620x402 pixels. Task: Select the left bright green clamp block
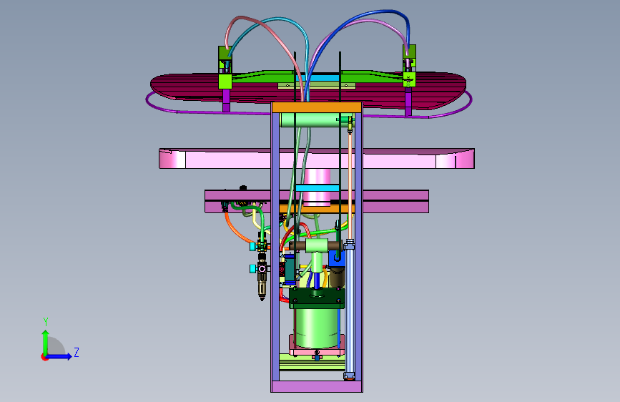point(225,81)
